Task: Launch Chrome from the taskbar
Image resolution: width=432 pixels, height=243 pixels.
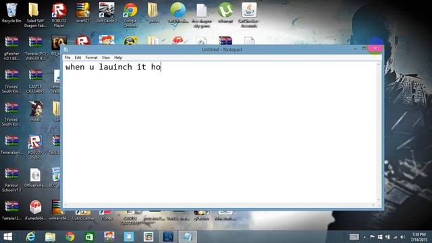Action: [x=70, y=237]
